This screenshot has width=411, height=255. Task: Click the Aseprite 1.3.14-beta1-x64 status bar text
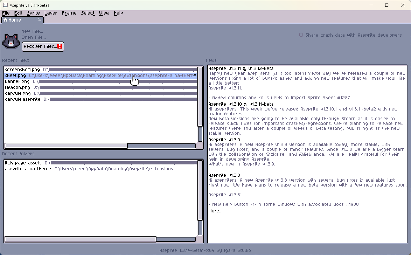pos(205,250)
